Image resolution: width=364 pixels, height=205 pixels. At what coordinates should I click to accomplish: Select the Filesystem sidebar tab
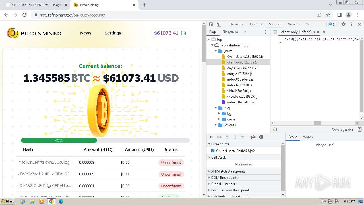[230, 32]
